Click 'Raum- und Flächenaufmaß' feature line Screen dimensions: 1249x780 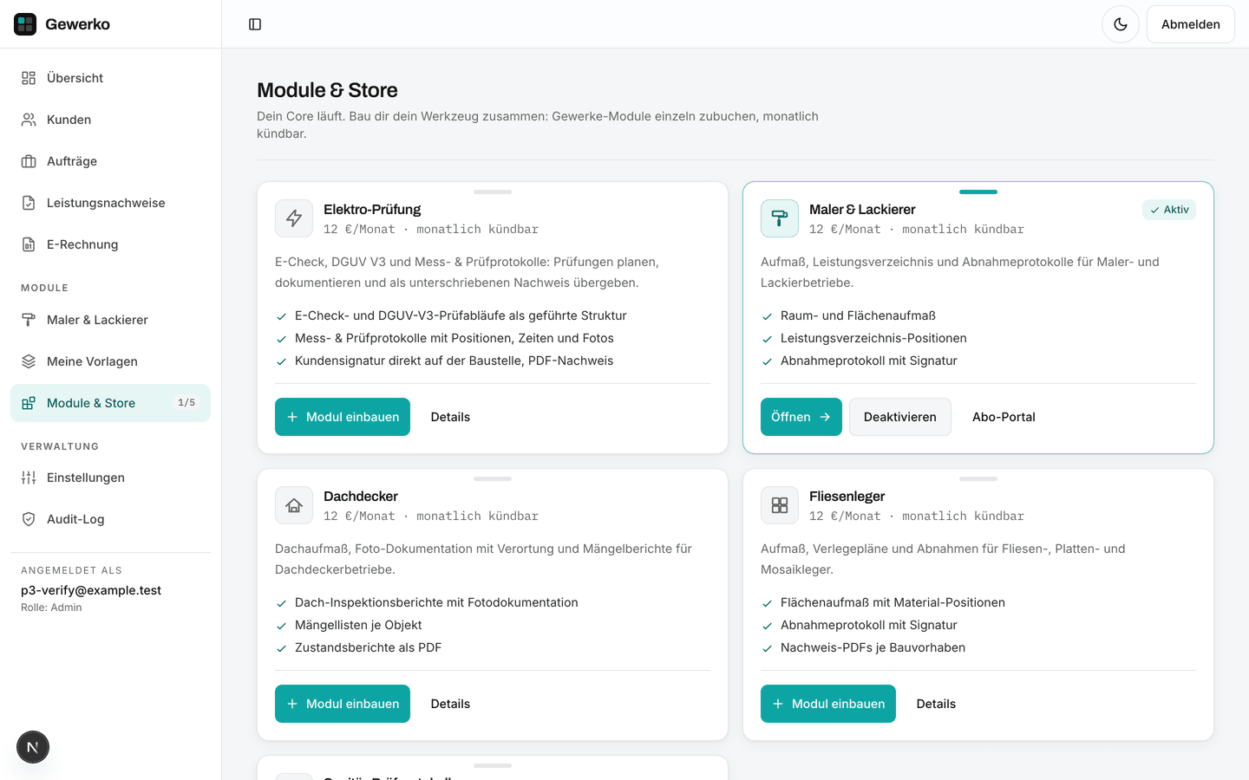pyautogui.click(x=858, y=315)
